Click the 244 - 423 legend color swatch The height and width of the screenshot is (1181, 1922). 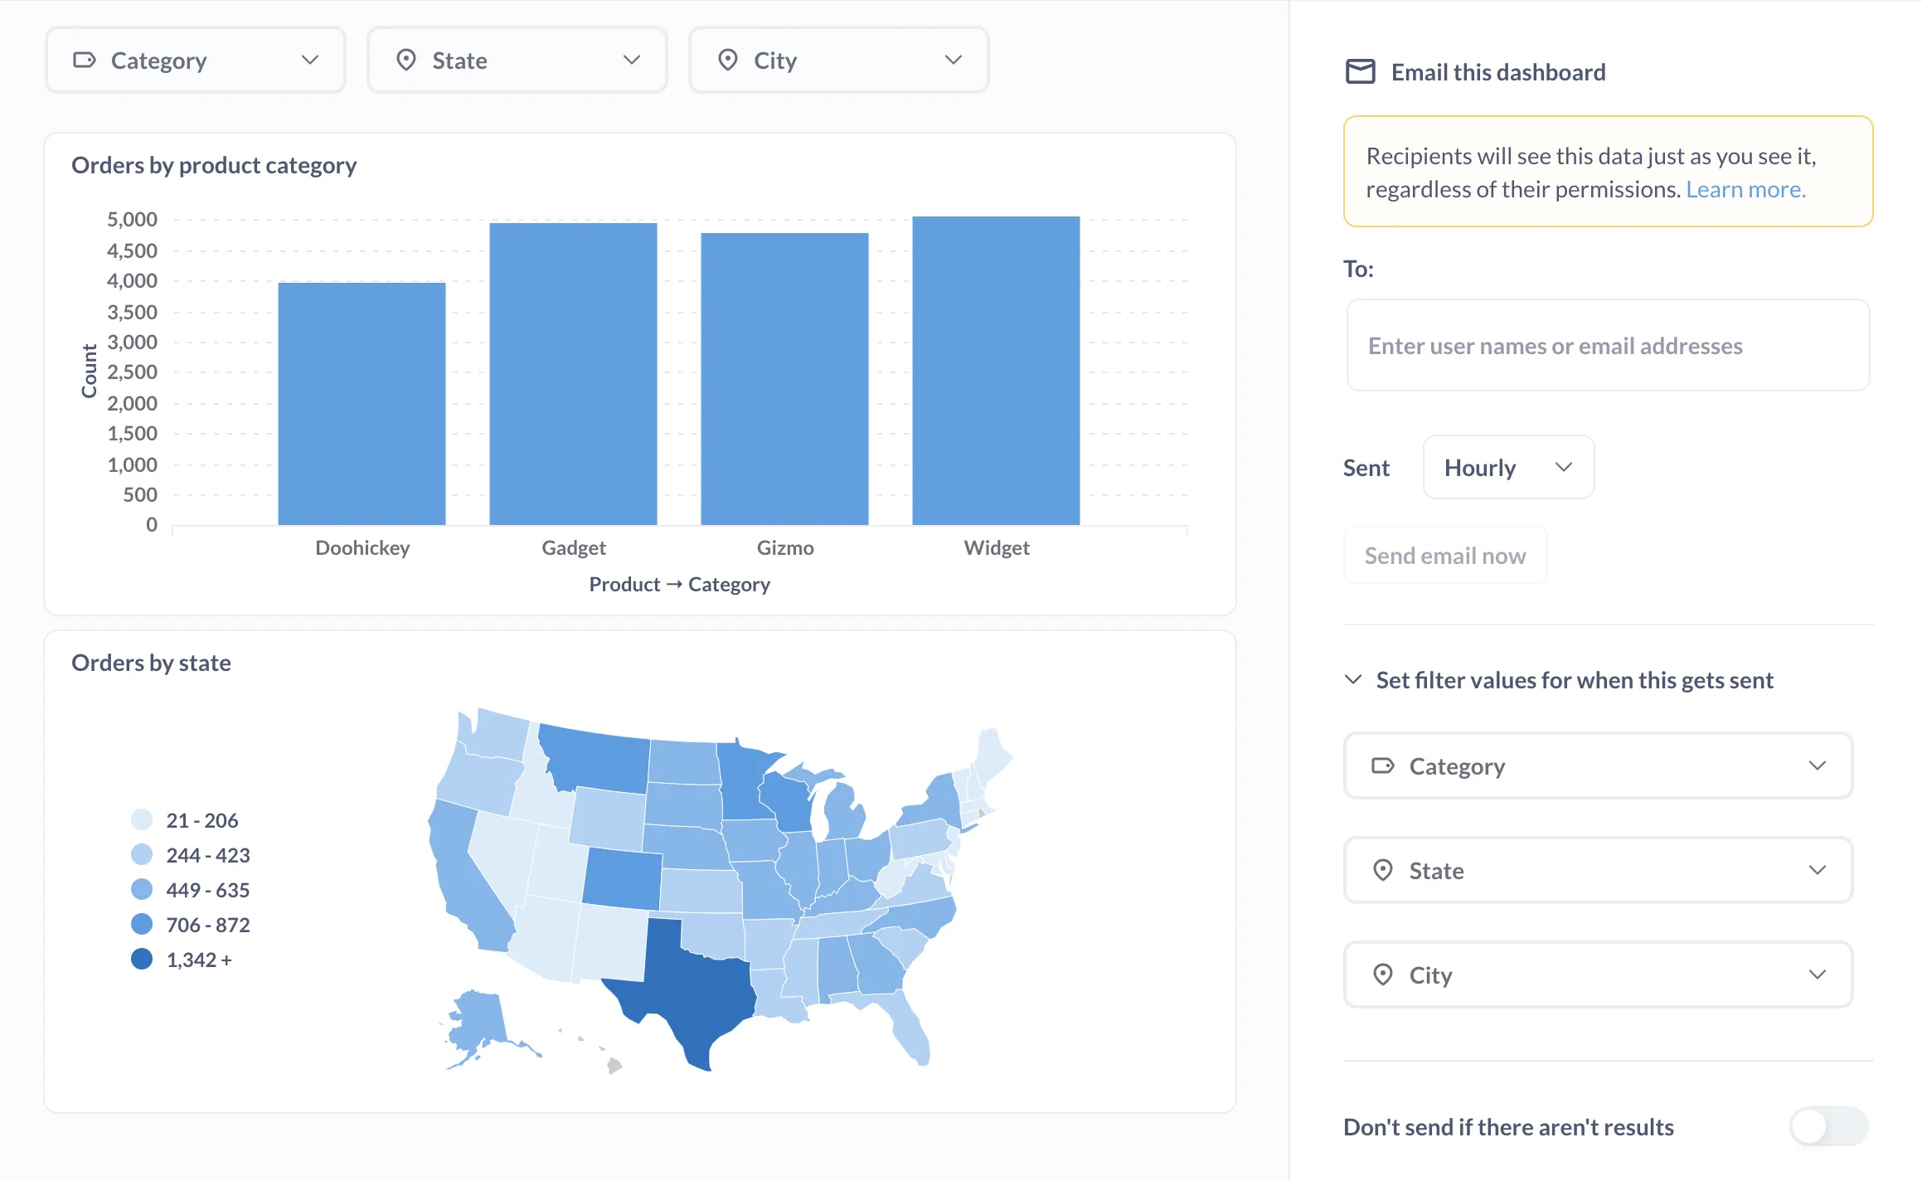tap(142, 854)
